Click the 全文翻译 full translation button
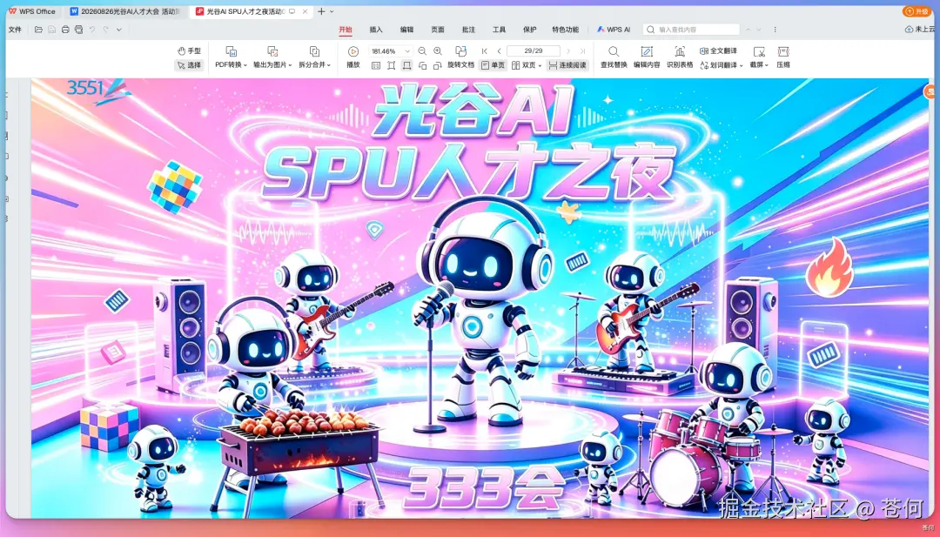 tap(718, 51)
